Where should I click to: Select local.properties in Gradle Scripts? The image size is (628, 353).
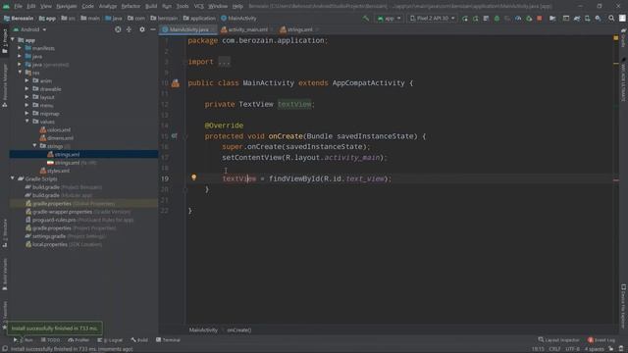[50, 244]
